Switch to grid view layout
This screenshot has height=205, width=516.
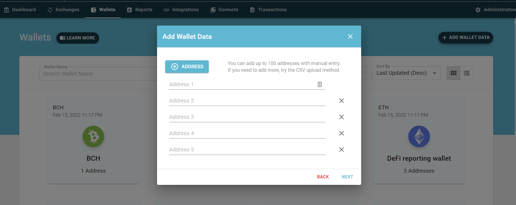click(x=453, y=73)
